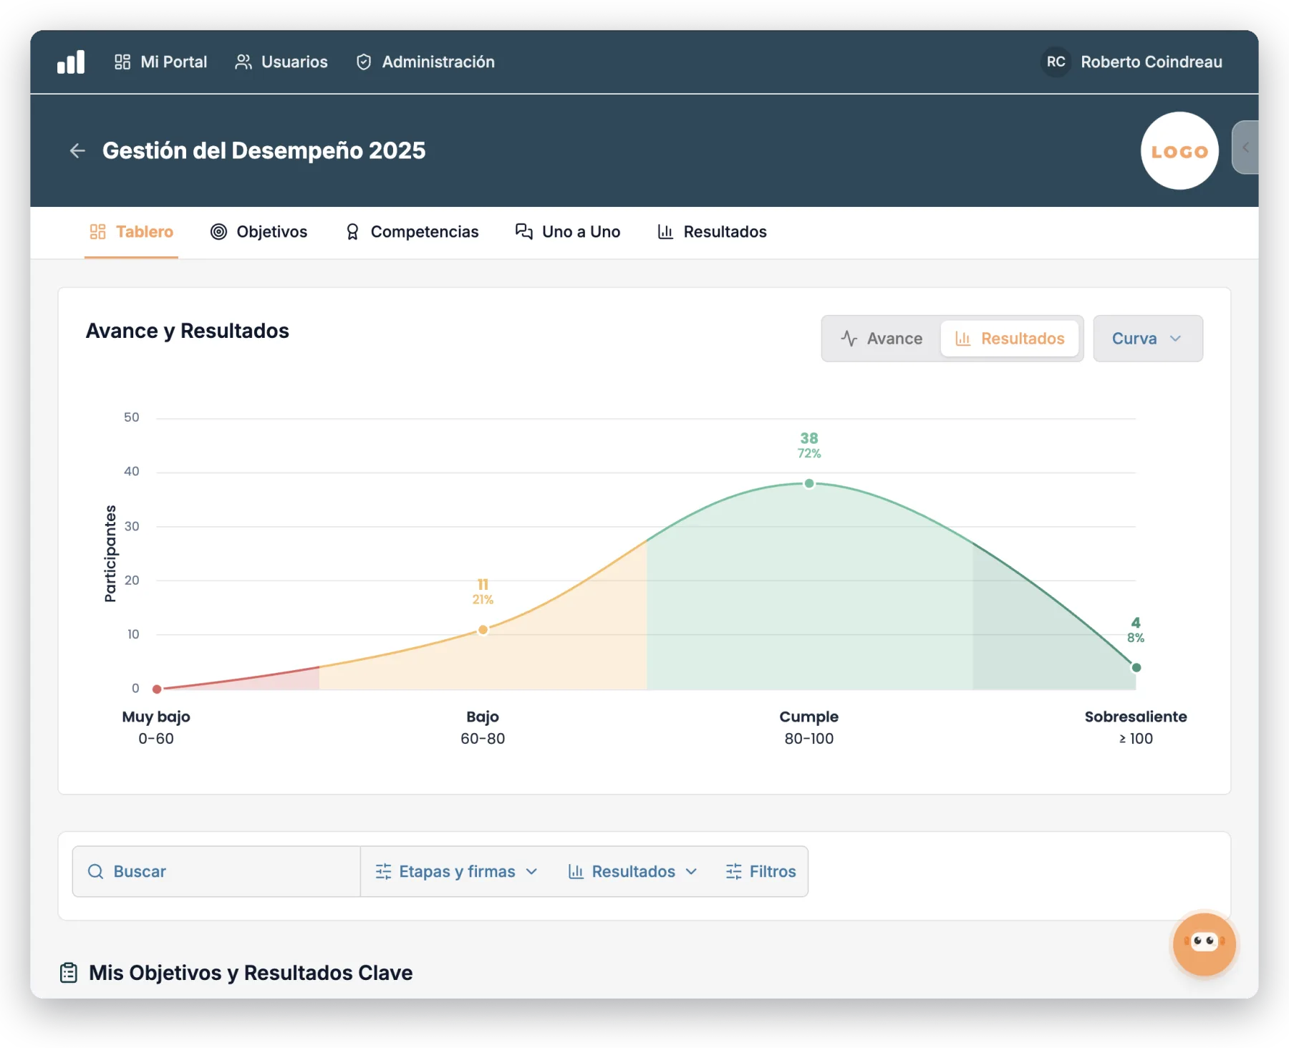Open Roberto Coindreau profile name
The image size is (1289, 1048).
point(1151,62)
